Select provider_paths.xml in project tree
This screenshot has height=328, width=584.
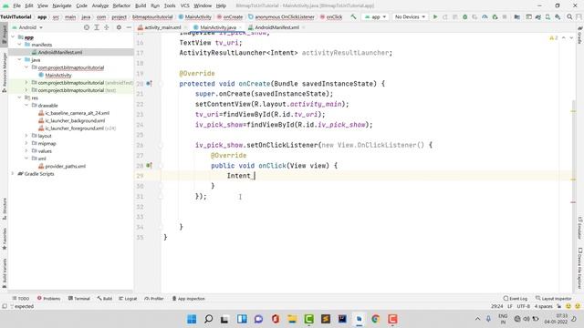point(65,166)
